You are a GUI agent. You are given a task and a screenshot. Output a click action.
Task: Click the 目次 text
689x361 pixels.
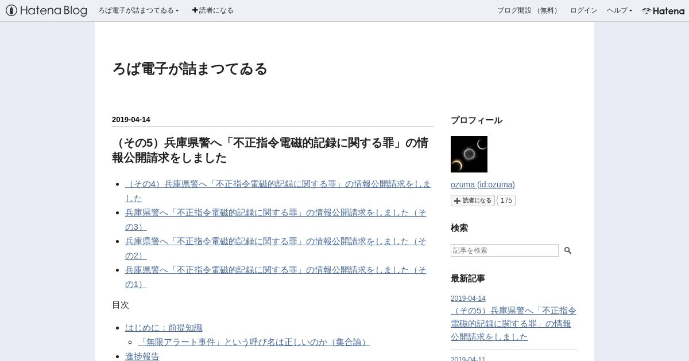(121, 305)
